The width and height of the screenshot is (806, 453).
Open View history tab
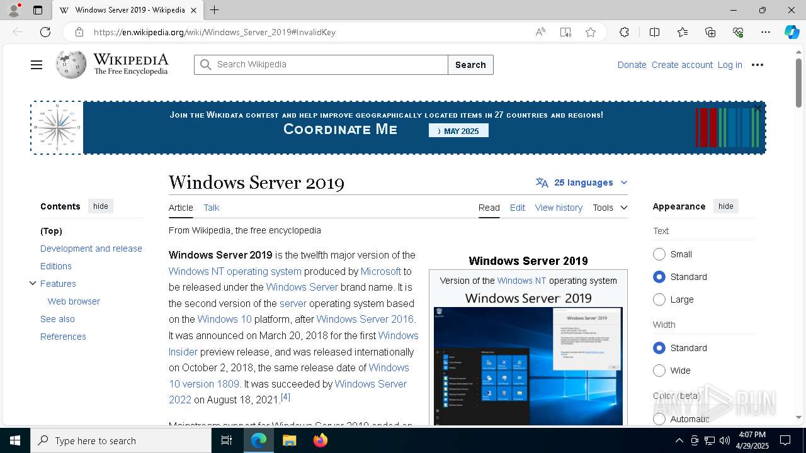[x=559, y=208]
